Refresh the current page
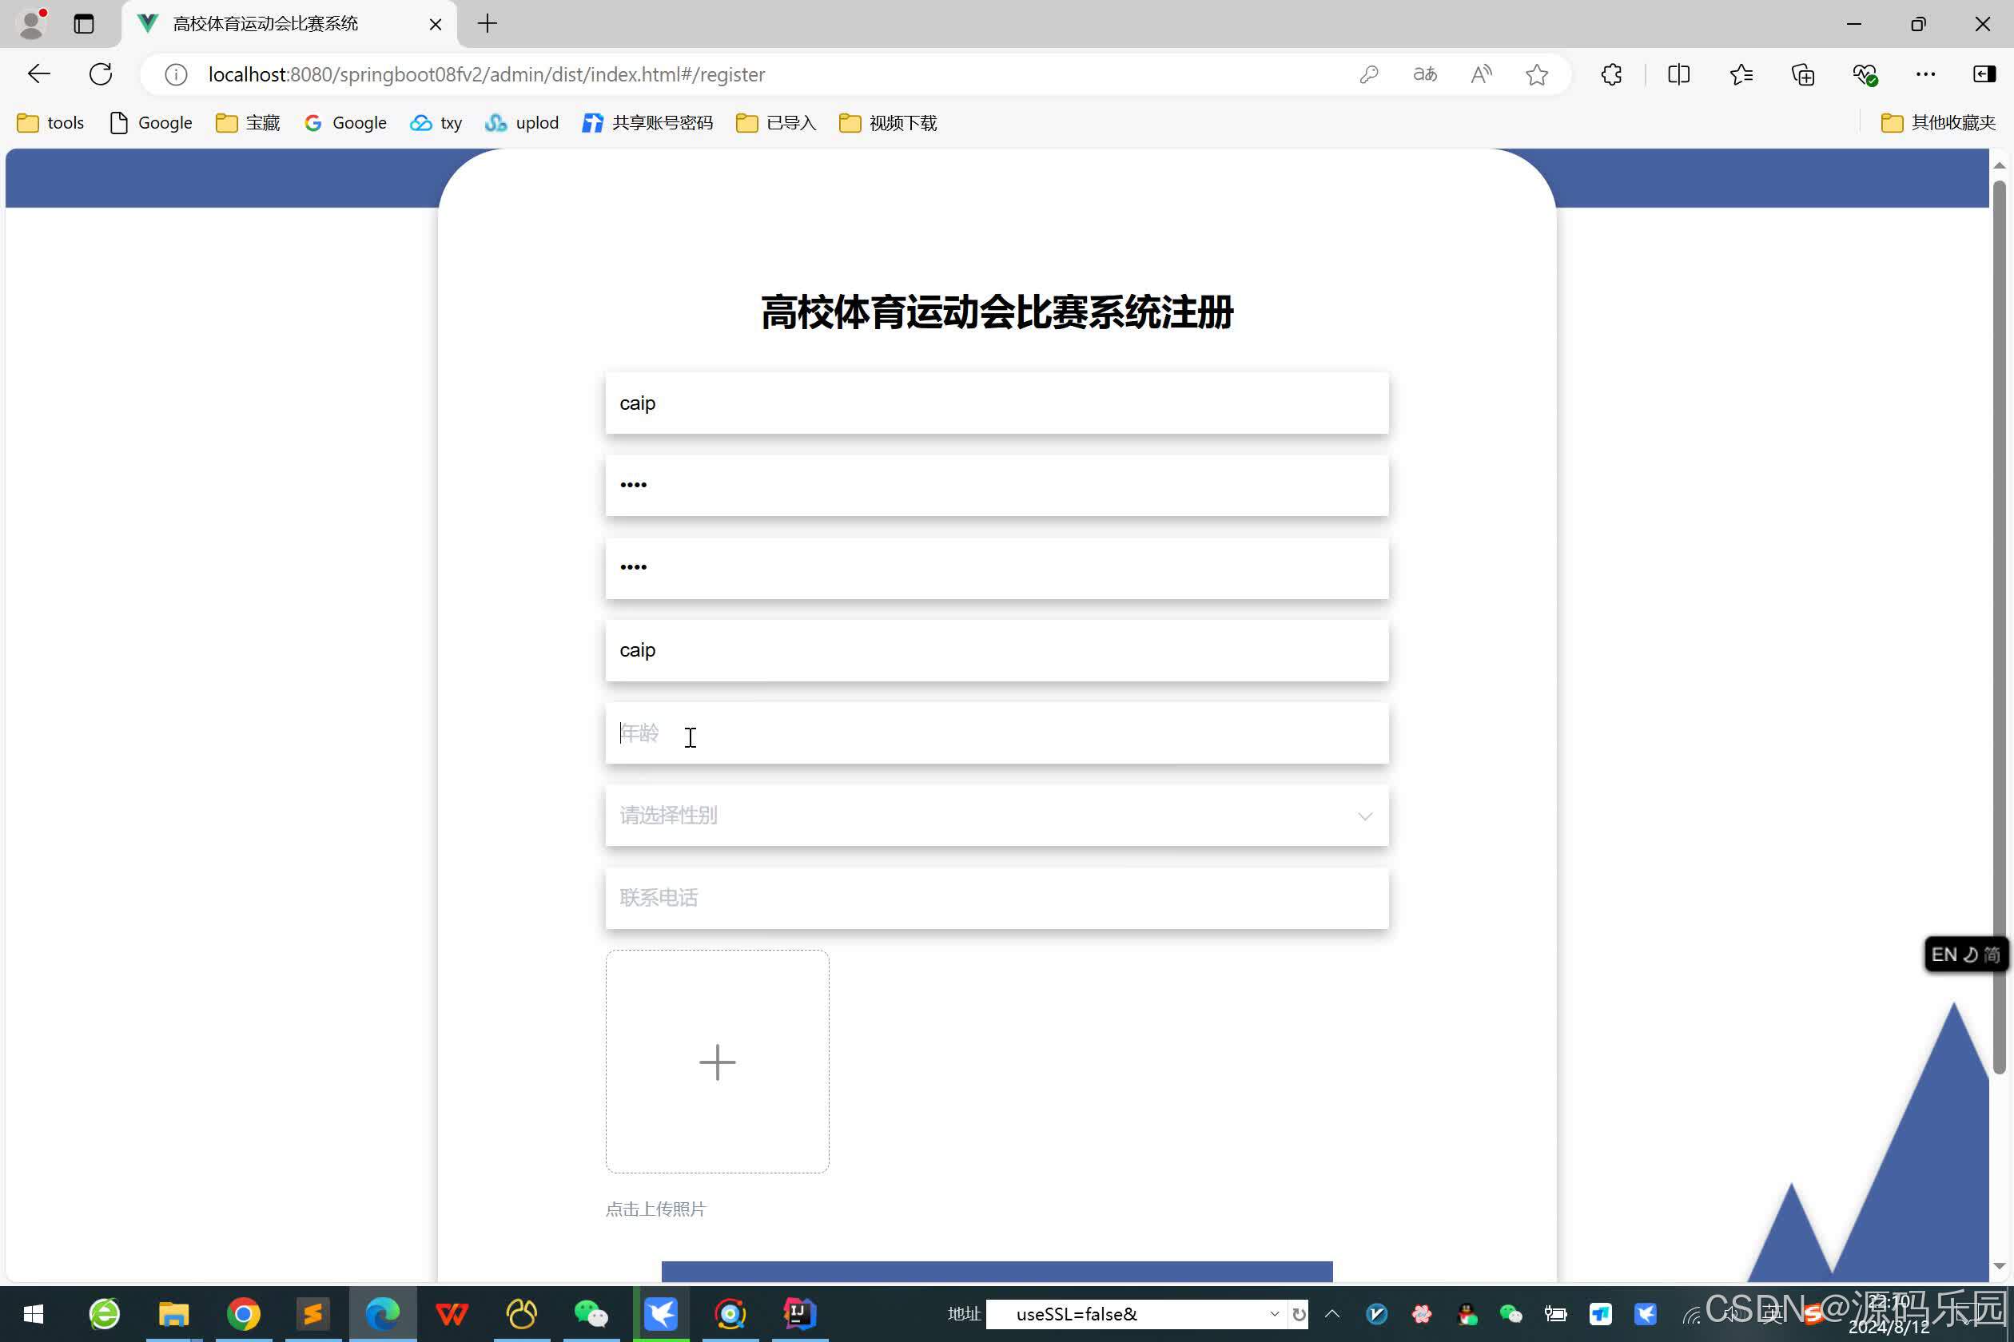Viewport: 2014px width, 1342px height. pos(100,73)
